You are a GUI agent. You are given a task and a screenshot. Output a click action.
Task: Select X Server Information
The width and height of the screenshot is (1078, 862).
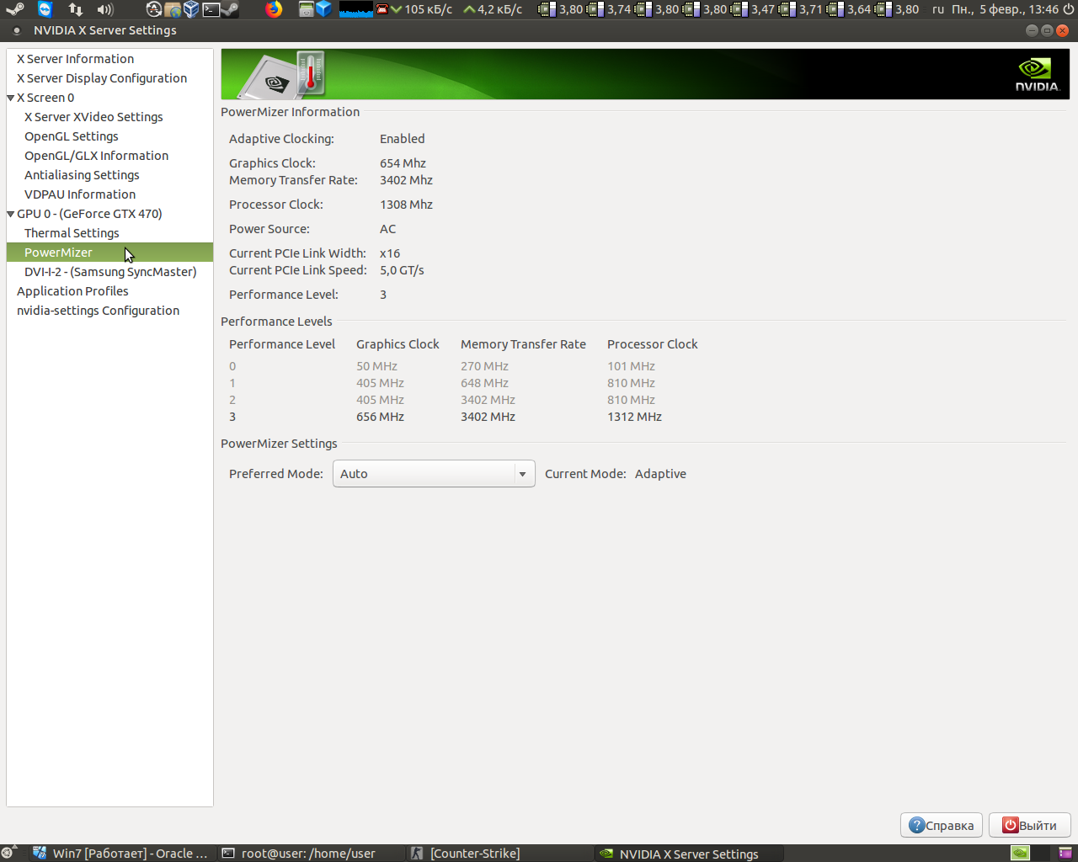click(x=75, y=59)
